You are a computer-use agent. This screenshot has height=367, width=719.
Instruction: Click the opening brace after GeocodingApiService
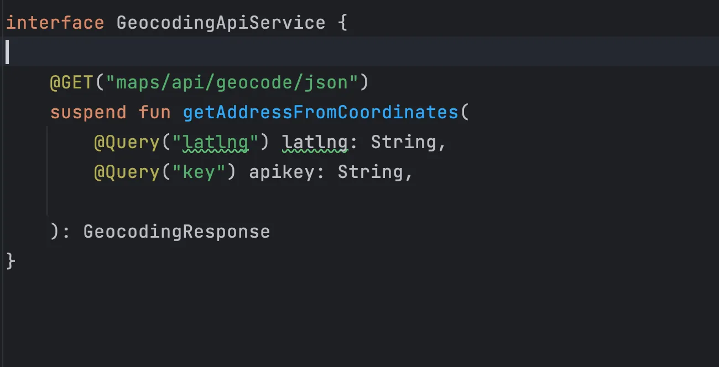pos(342,23)
